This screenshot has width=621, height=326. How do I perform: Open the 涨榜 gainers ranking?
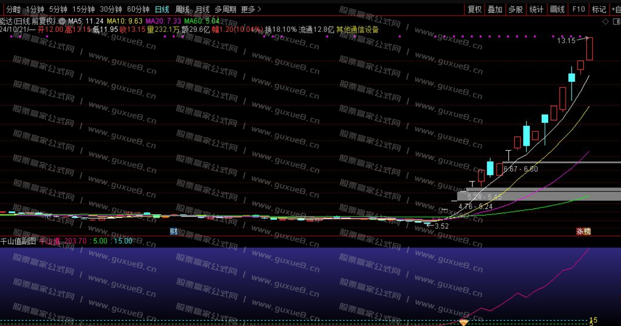(x=583, y=230)
